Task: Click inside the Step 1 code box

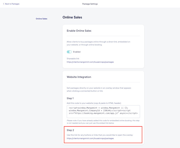Action: (x=103, y=112)
